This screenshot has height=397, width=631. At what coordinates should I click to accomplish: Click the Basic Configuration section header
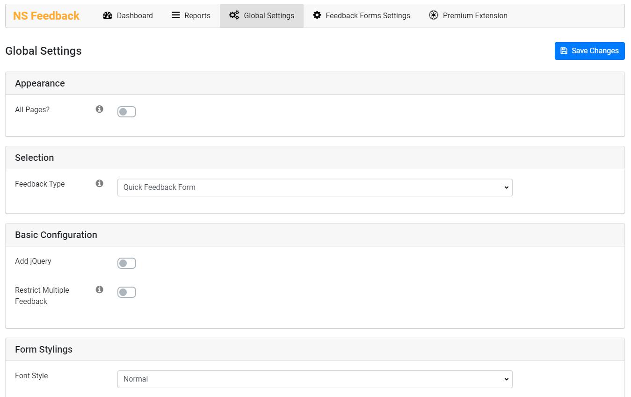[x=315, y=235]
